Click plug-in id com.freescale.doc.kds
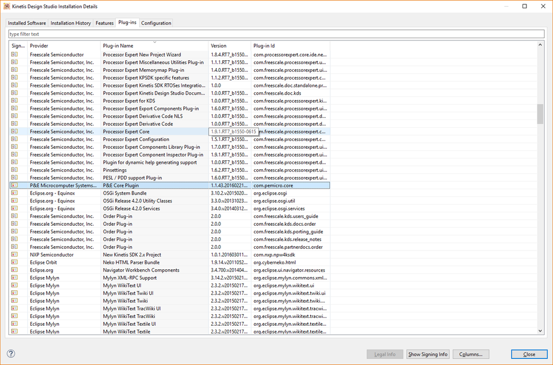Screen dimensions: 553x365 point(277,93)
